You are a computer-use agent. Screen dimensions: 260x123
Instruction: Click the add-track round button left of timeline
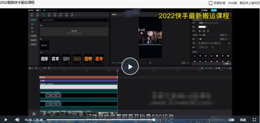point(34,114)
